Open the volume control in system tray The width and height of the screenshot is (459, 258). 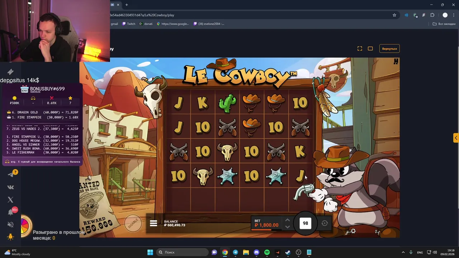[435, 252]
